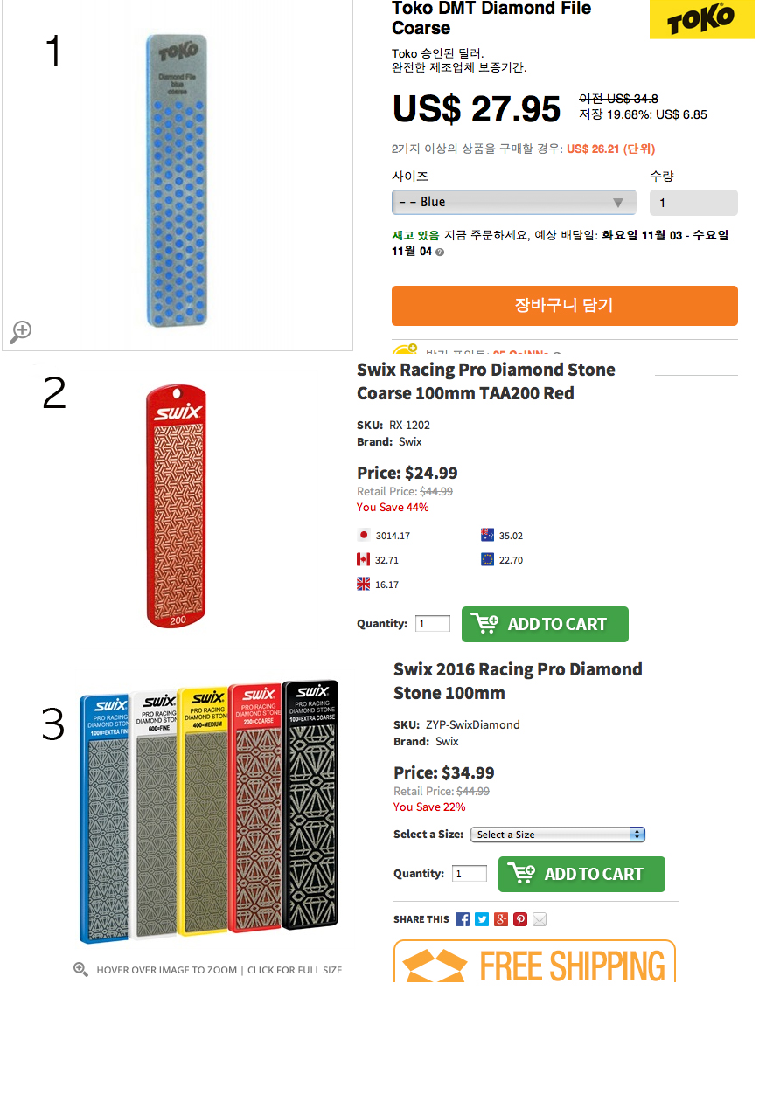Share on Facebook icon
The height and width of the screenshot is (1115, 773).
point(463,919)
